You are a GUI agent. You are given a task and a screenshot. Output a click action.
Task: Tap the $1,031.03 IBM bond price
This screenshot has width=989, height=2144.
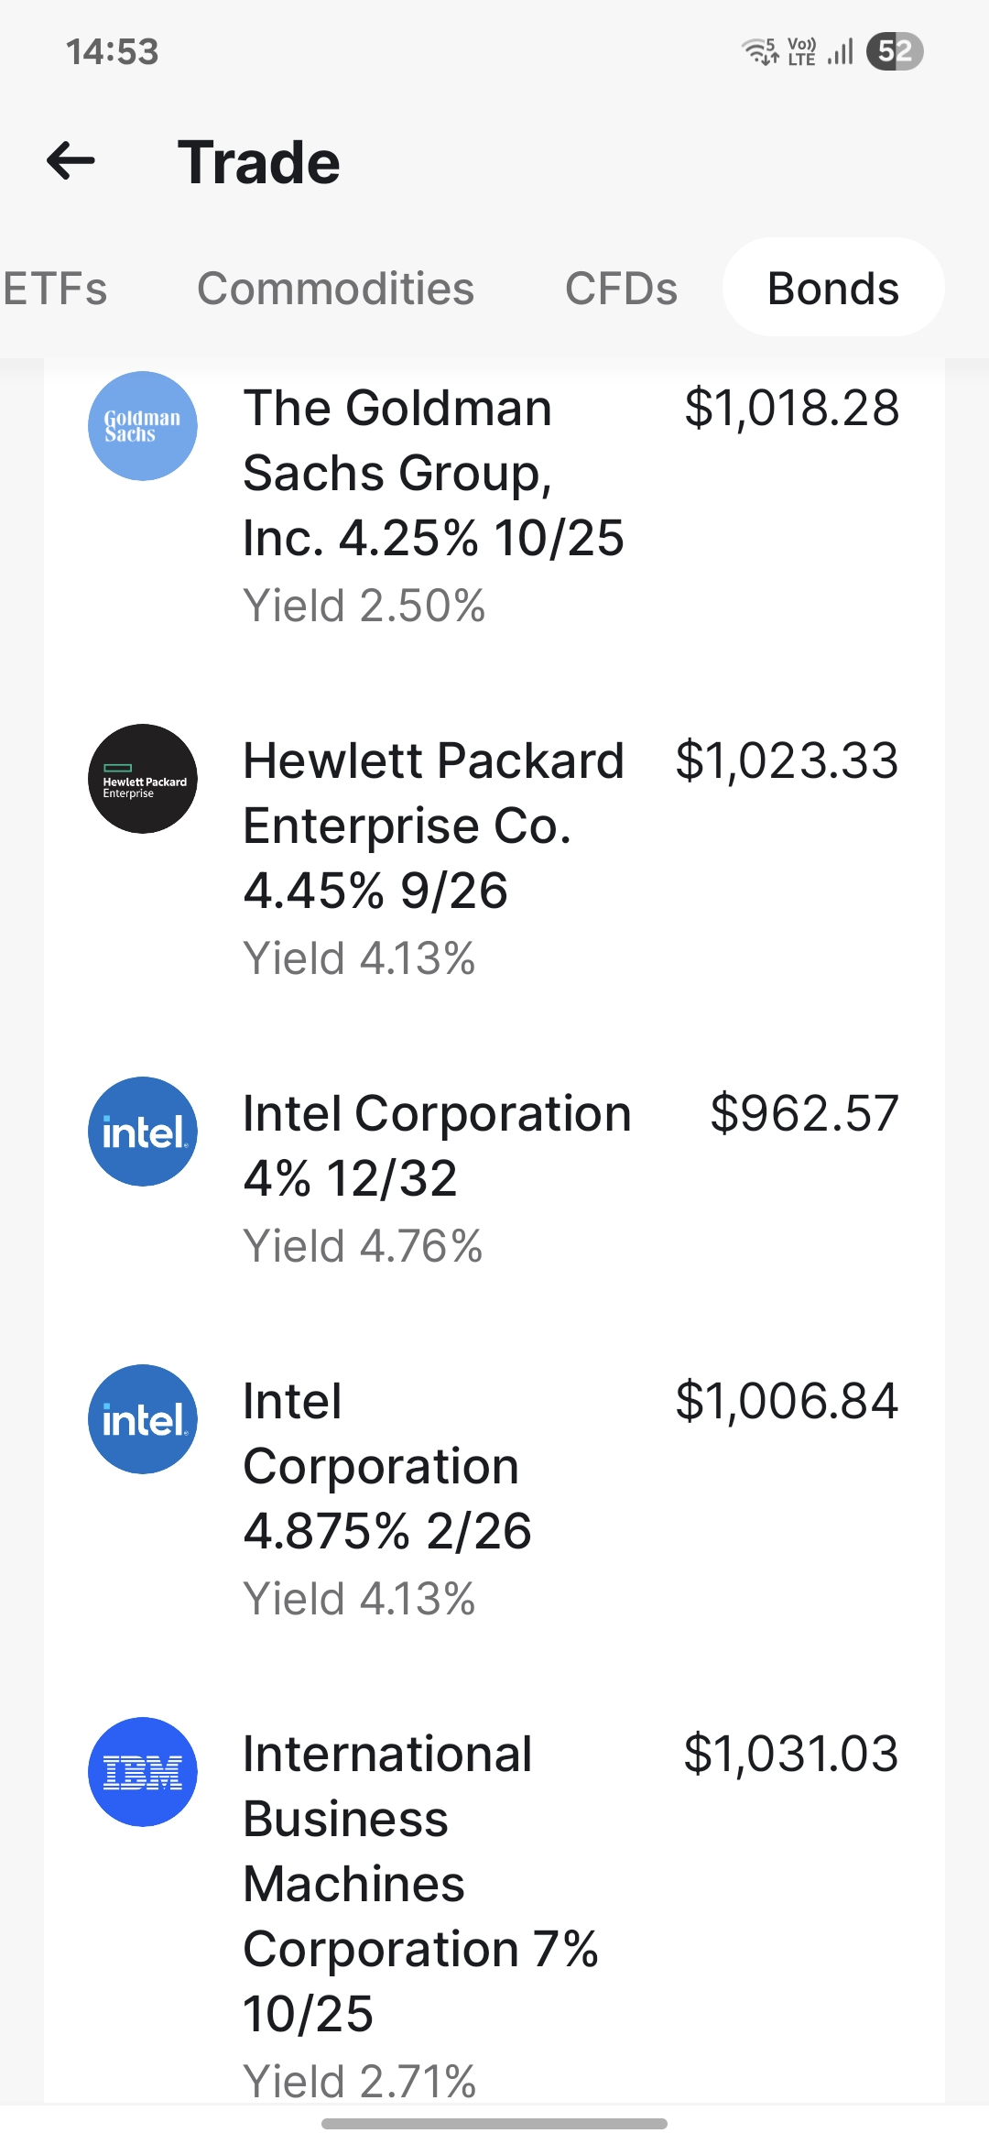pos(791,1754)
